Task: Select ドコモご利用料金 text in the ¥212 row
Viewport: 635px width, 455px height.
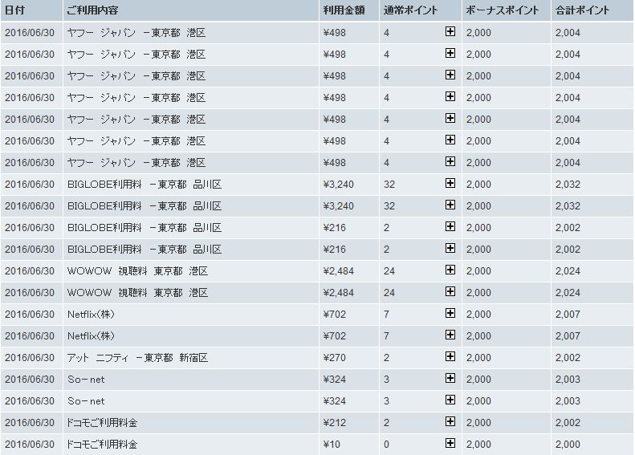Action: 103,423
